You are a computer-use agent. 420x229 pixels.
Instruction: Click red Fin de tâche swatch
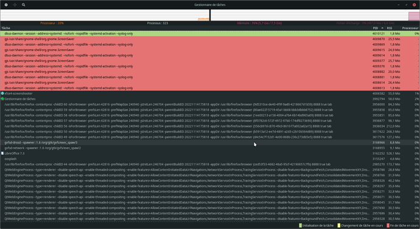click(388, 225)
